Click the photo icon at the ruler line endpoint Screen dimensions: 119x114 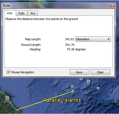pyautogui.click(x=73, y=91)
